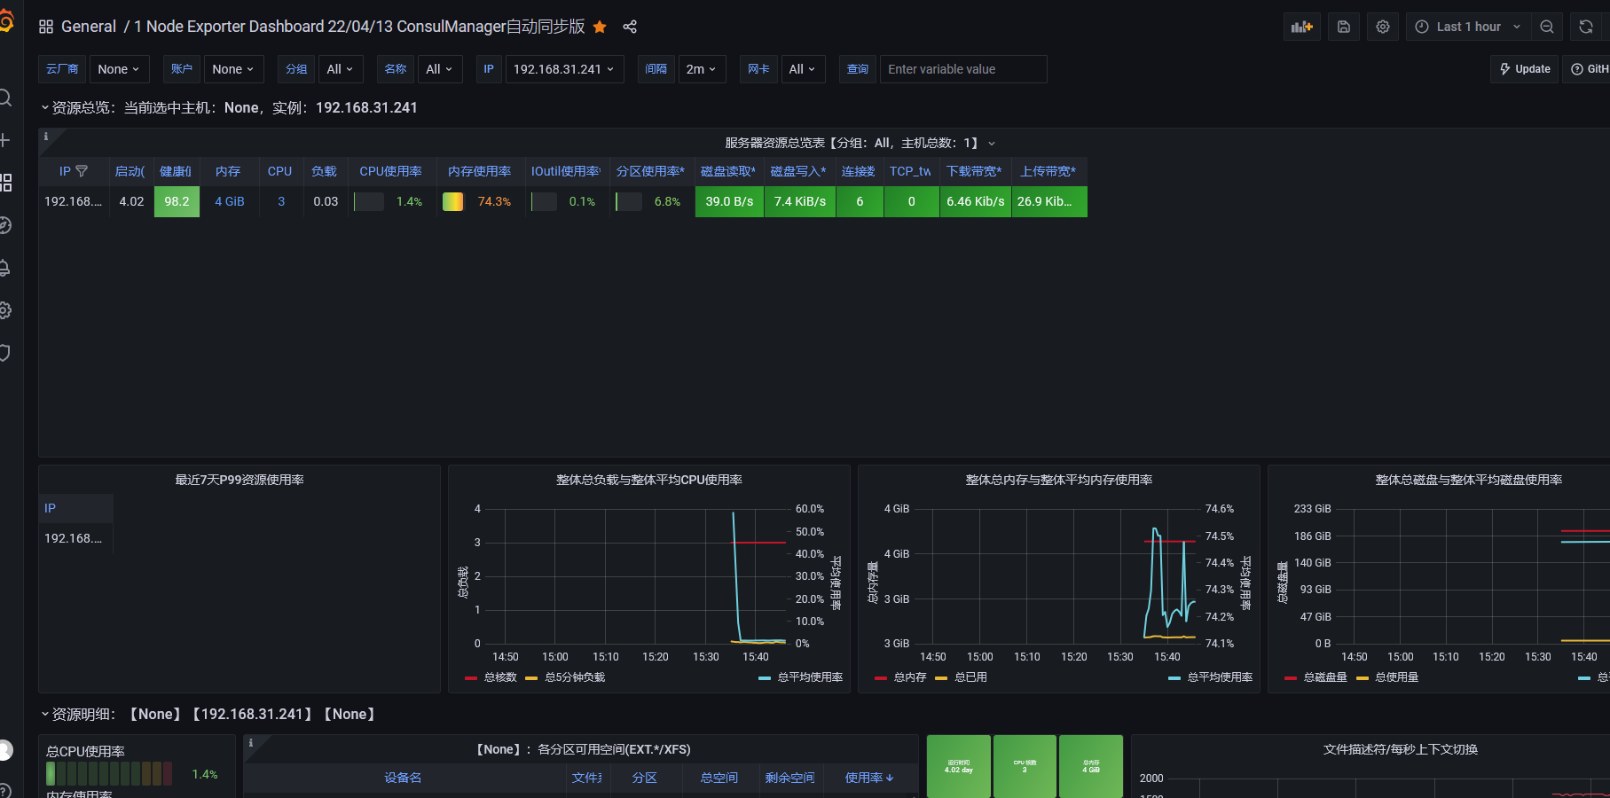
Task: Open the 分组 All dropdown
Action: point(341,69)
